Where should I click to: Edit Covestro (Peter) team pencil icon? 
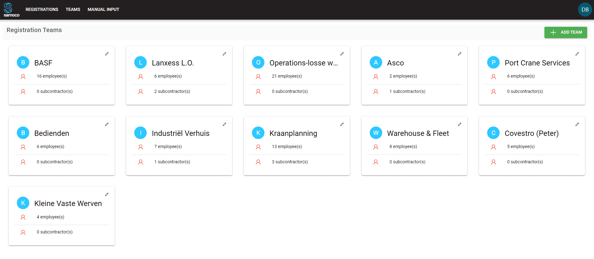(x=577, y=124)
